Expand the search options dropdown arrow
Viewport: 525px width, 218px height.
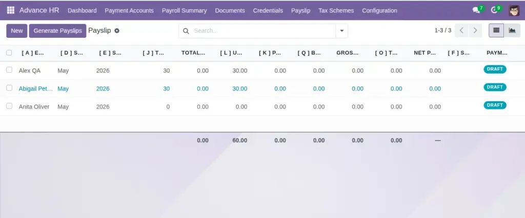point(342,31)
